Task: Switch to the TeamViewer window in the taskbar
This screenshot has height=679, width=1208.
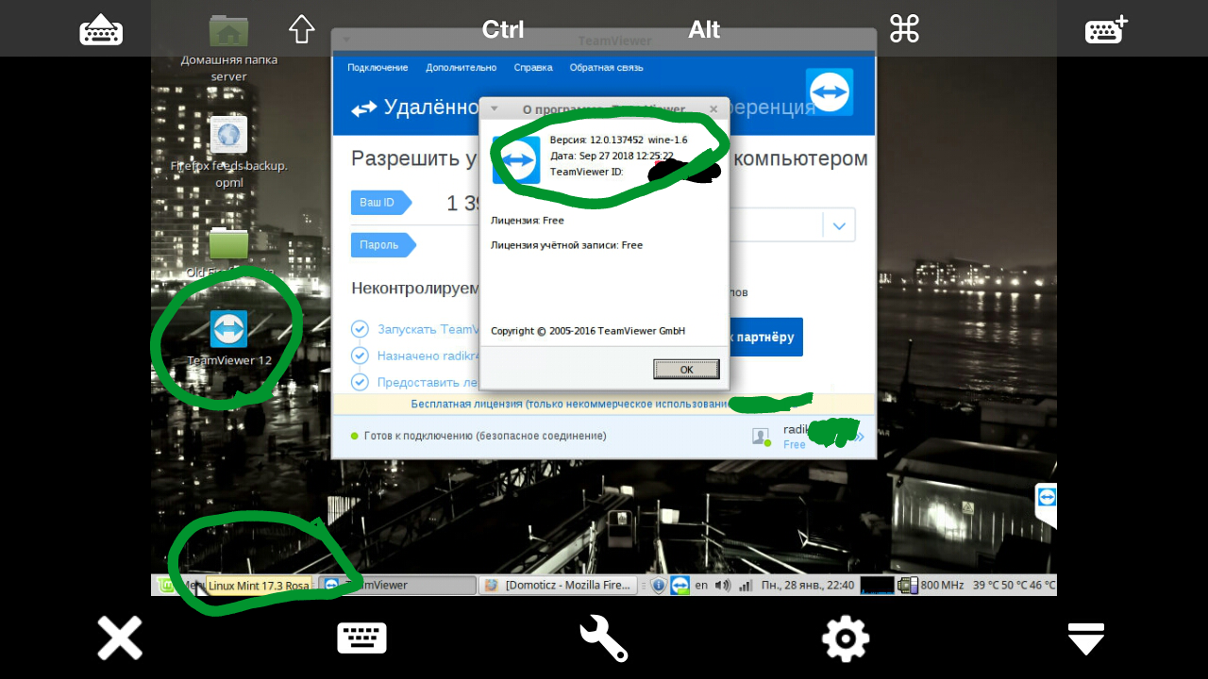Action: [397, 586]
